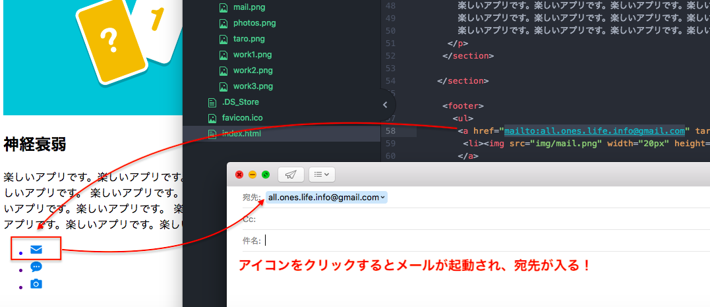Expand the recipient address token chevron
Screen dimensions: 710x307
pos(383,197)
